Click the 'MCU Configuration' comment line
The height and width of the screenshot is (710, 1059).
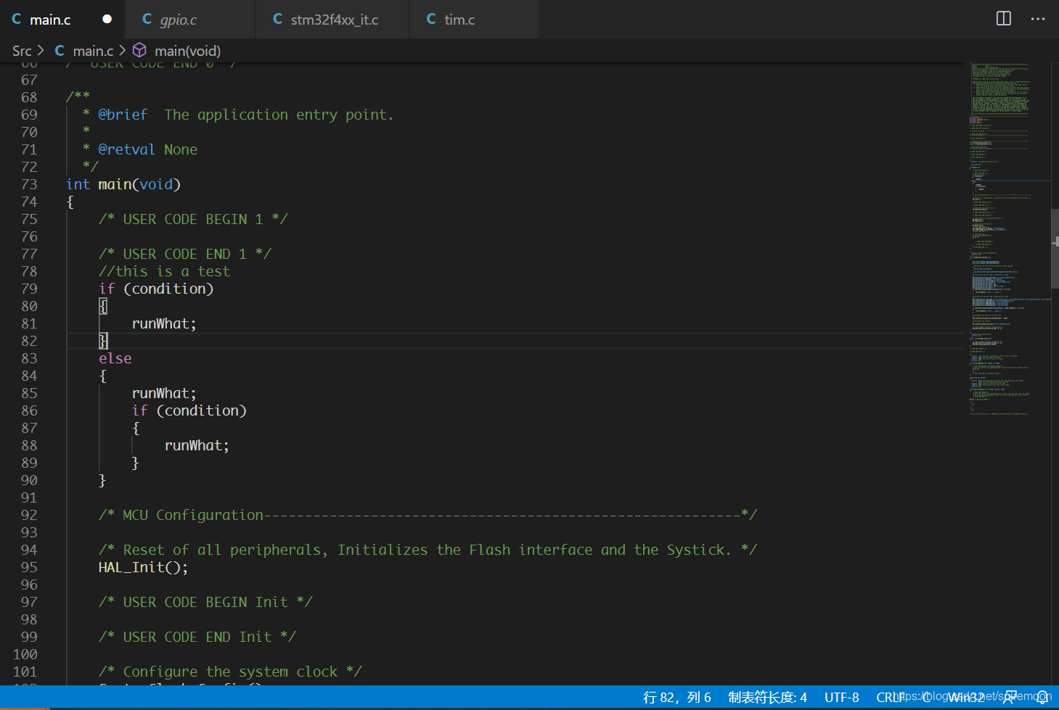(428, 515)
